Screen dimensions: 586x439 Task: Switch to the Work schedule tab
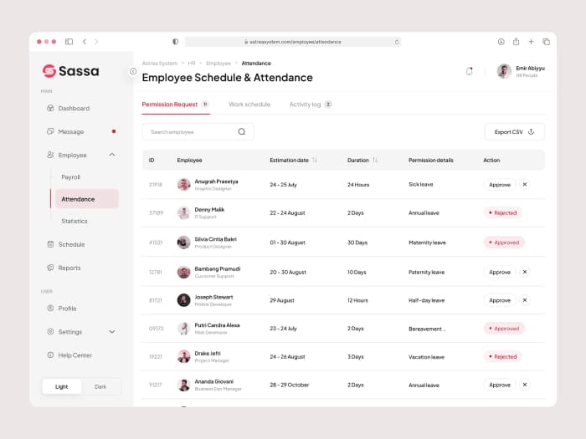(249, 105)
